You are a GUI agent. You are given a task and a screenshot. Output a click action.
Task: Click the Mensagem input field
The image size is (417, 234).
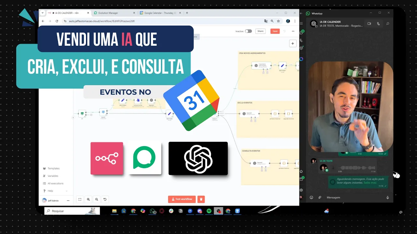pos(354,197)
